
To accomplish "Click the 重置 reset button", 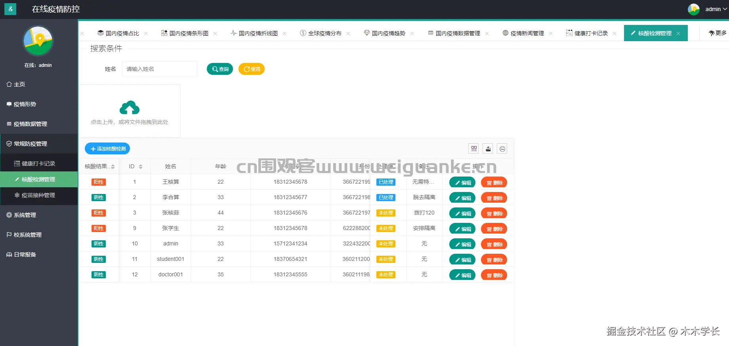I will point(252,69).
